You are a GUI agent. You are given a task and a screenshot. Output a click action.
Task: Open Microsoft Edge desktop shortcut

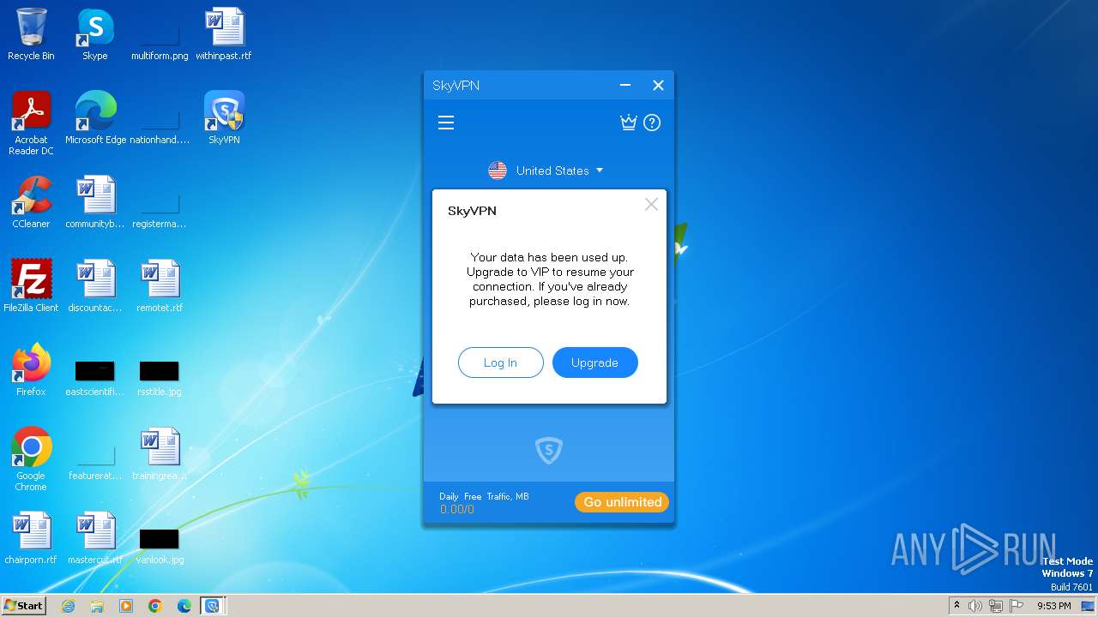pos(95,118)
